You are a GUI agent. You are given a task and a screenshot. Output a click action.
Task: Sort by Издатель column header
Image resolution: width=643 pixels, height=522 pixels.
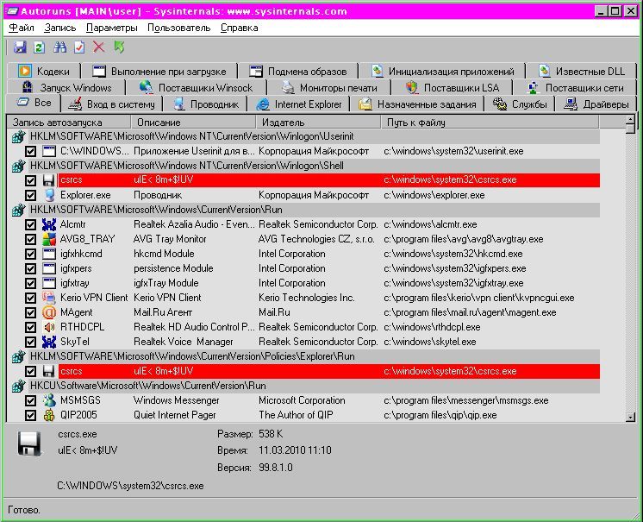point(318,123)
